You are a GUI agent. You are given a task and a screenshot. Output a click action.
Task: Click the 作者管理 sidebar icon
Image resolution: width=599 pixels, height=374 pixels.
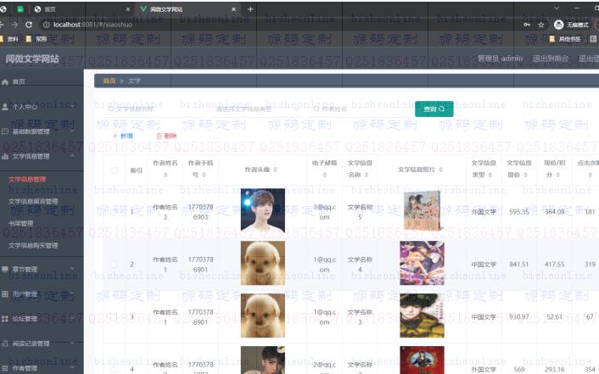click(x=5, y=369)
